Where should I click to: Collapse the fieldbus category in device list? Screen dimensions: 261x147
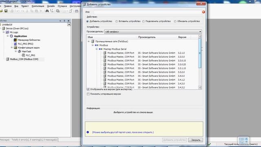pos(88,41)
